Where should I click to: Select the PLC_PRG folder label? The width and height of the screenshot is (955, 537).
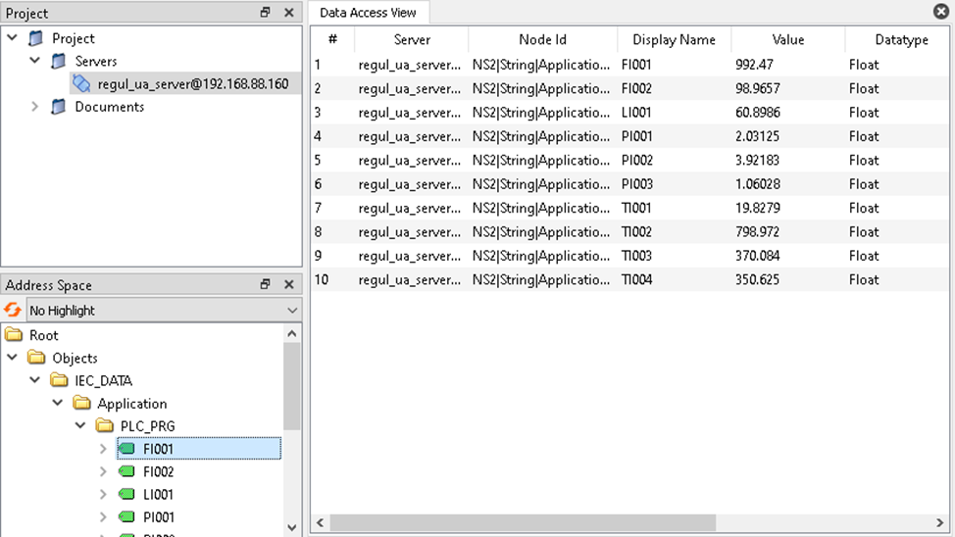(x=147, y=426)
